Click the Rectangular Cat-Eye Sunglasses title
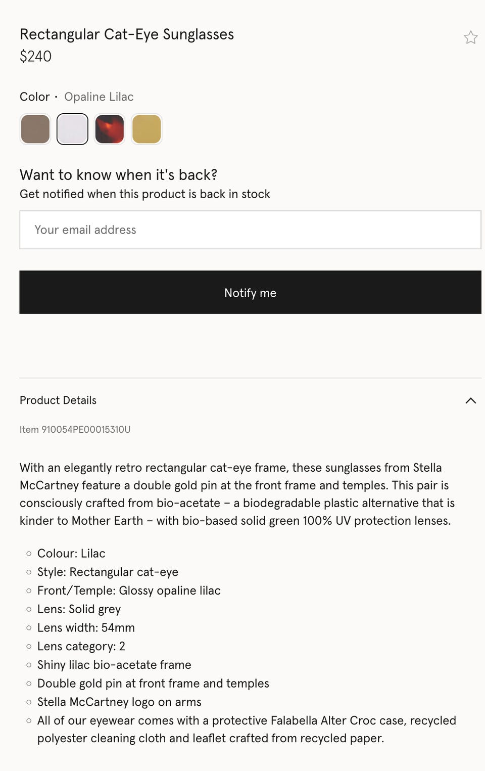Image resolution: width=485 pixels, height=771 pixels. (x=127, y=34)
